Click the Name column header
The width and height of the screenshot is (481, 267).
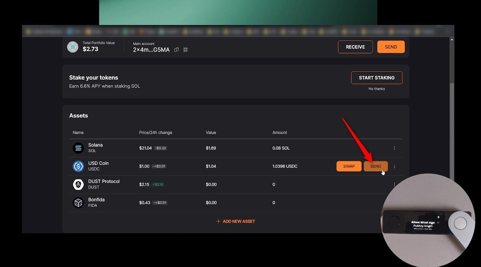pos(78,132)
